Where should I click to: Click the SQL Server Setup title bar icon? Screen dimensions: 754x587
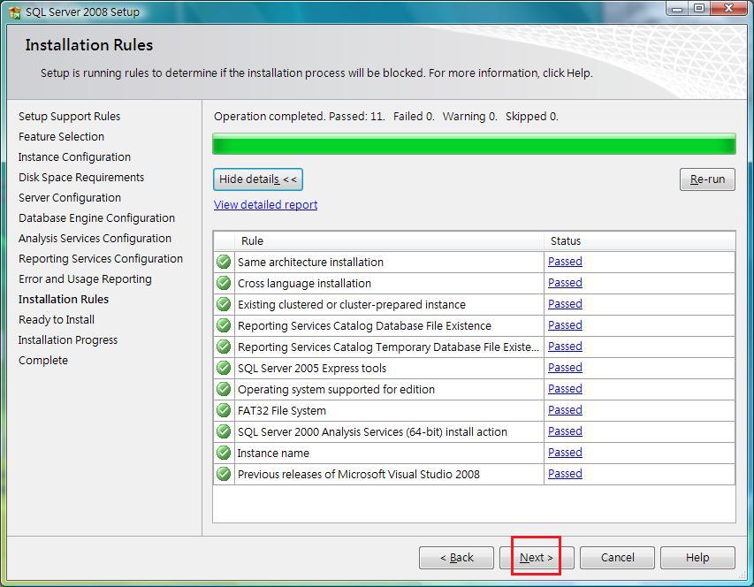point(14,12)
